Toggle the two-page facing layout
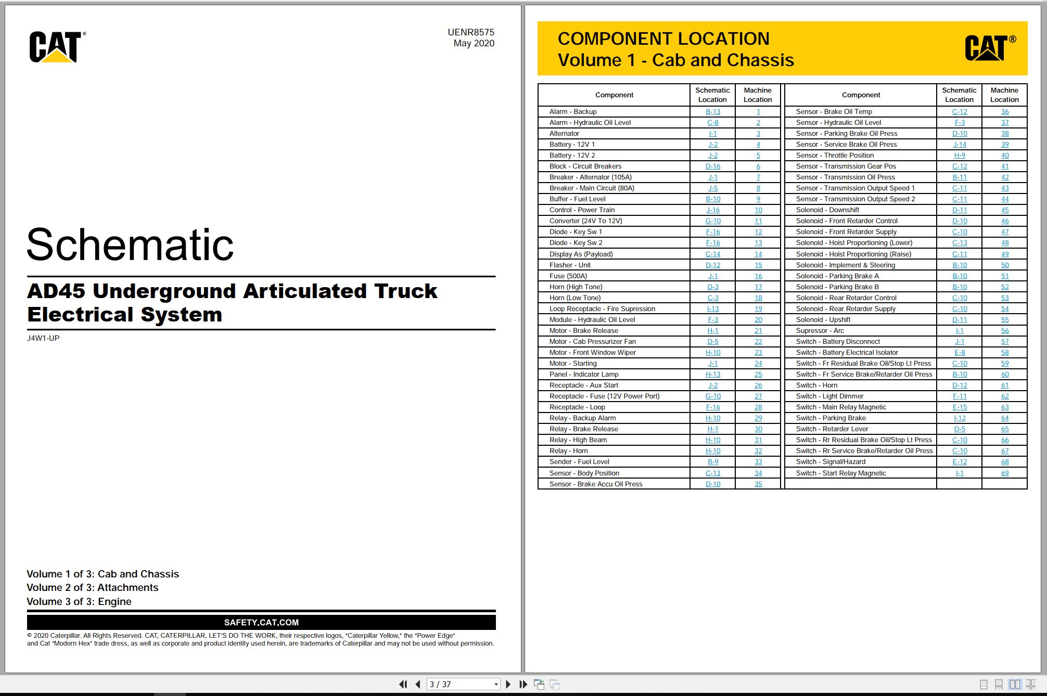This screenshot has height=696, width=1047. [1015, 685]
